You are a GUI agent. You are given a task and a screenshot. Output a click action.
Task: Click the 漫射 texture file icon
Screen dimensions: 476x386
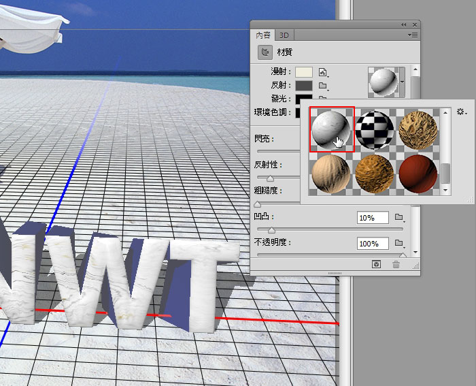coord(324,71)
